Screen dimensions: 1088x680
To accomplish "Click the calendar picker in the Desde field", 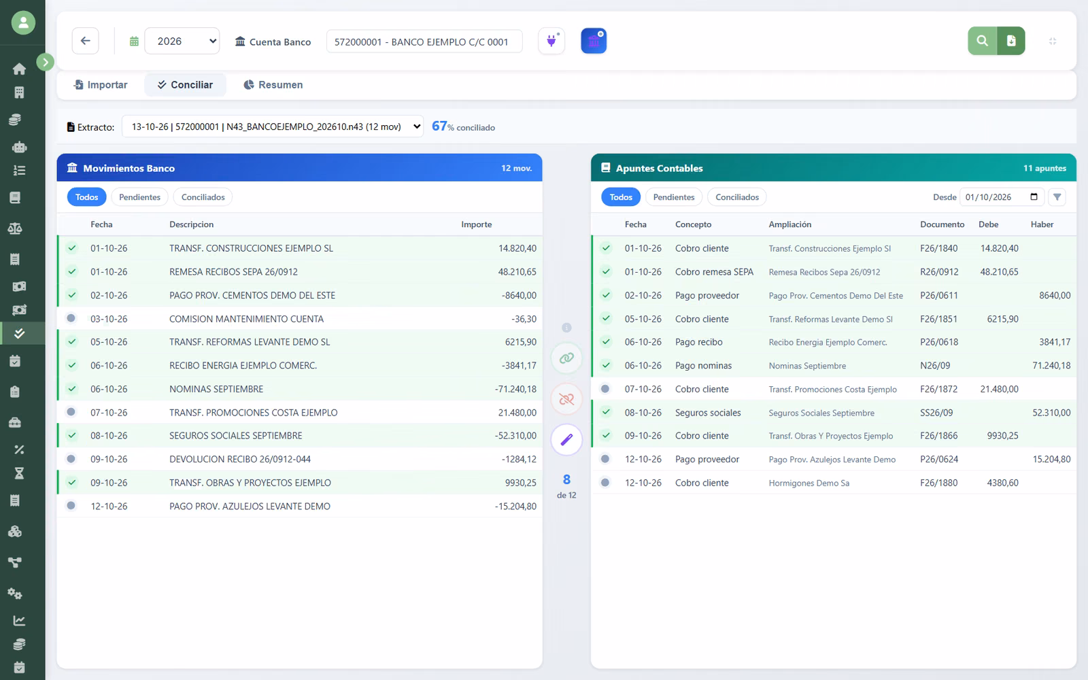I will (1034, 197).
